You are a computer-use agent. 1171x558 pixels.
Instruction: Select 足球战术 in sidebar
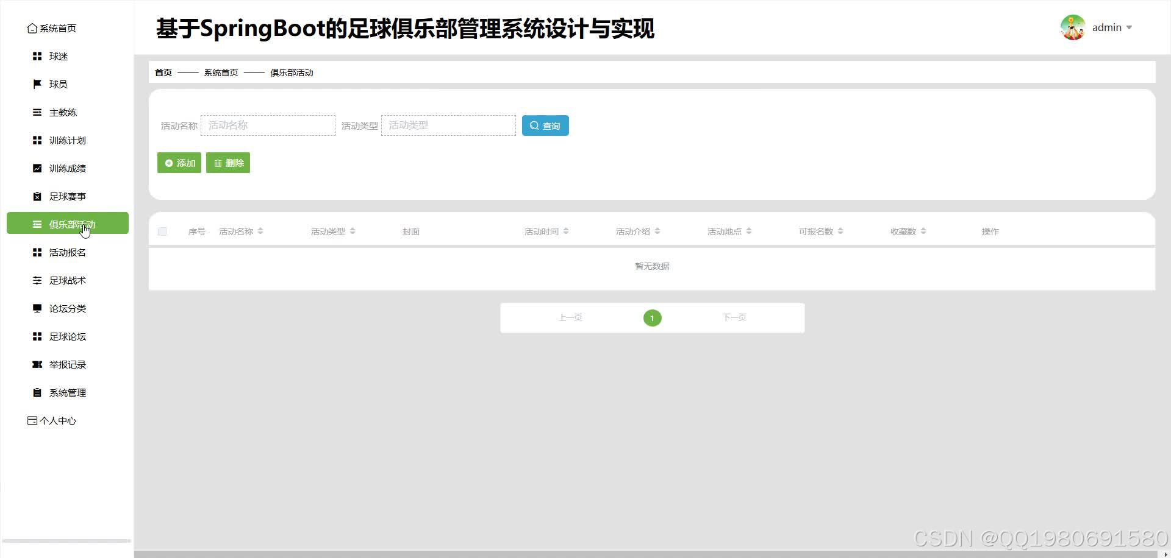(x=68, y=280)
